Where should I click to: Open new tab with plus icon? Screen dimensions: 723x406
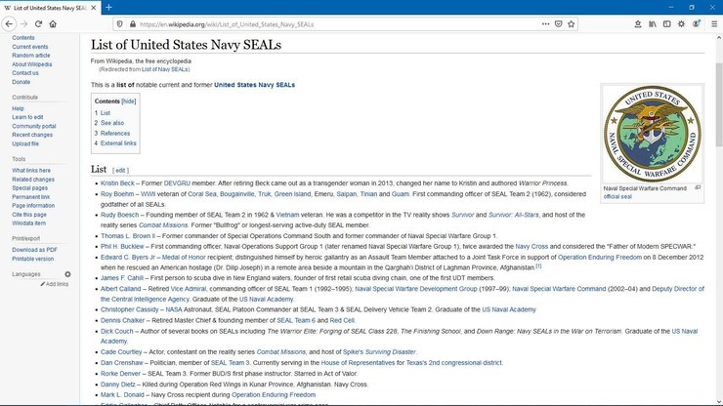(106, 7)
